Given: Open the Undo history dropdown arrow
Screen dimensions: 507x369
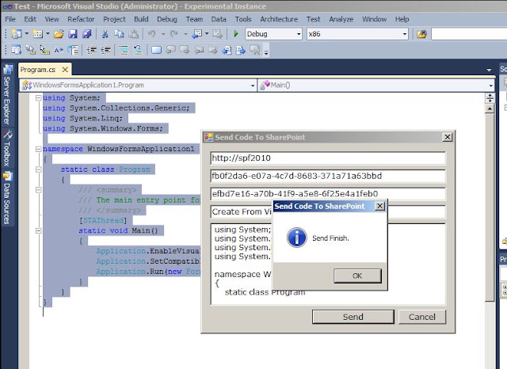Looking at the screenshot, I should pos(163,33).
